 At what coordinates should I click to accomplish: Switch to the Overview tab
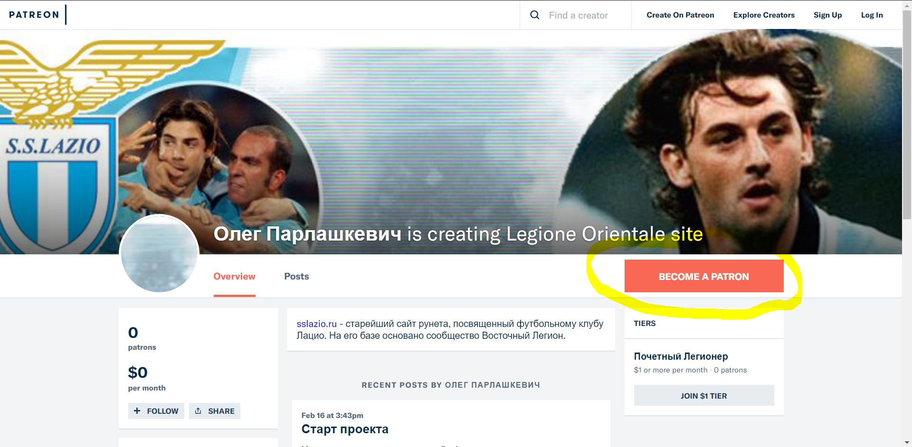pos(234,277)
